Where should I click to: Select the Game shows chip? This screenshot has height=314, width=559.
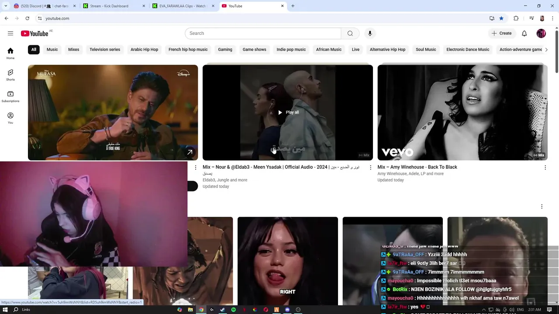tap(254, 49)
